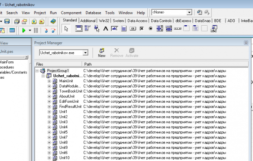Select the MainMenu component
The image size is (253, 161).
coord(88,29)
